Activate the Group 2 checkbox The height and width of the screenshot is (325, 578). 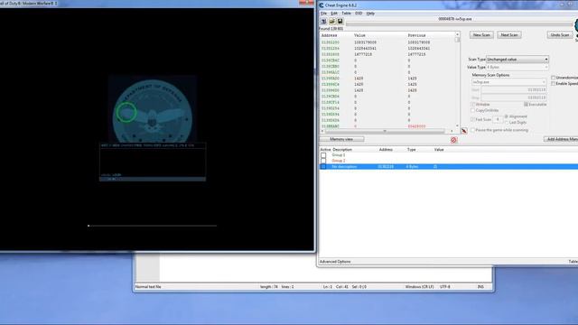323,161
